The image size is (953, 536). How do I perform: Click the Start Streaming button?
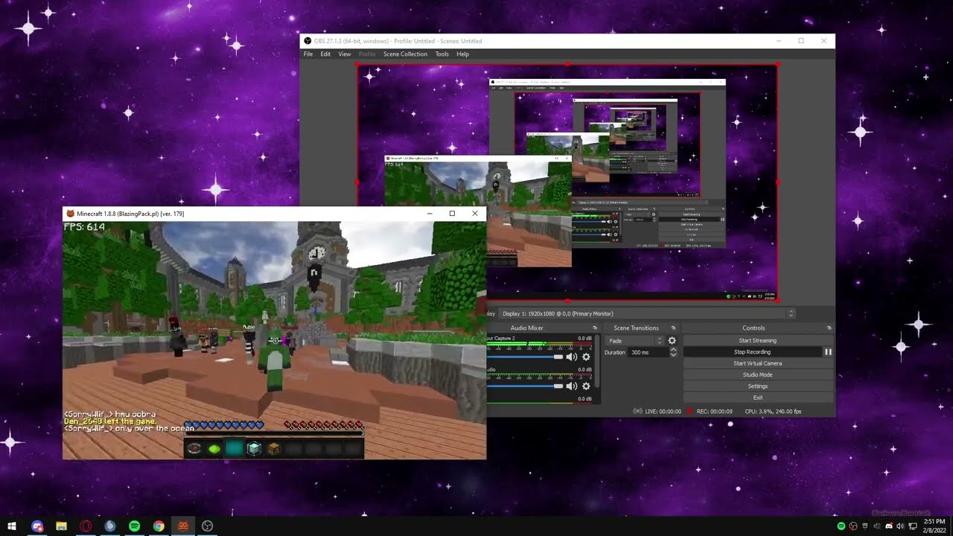757,340
